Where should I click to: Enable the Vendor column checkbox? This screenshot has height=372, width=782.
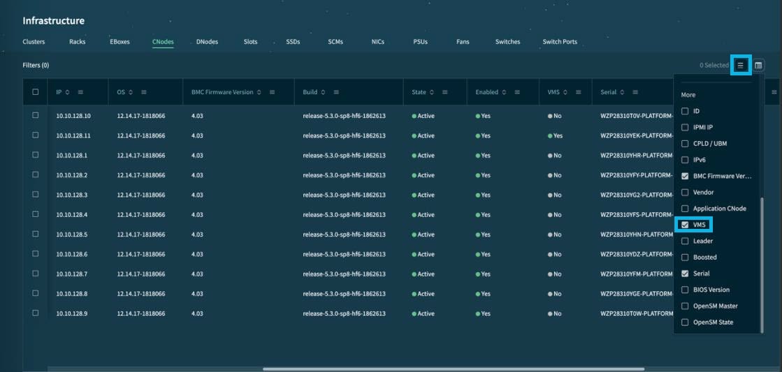click(685, 192)
